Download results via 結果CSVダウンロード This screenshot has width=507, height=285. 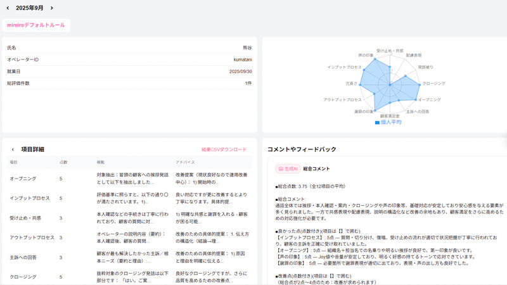[x=224, y=149]
